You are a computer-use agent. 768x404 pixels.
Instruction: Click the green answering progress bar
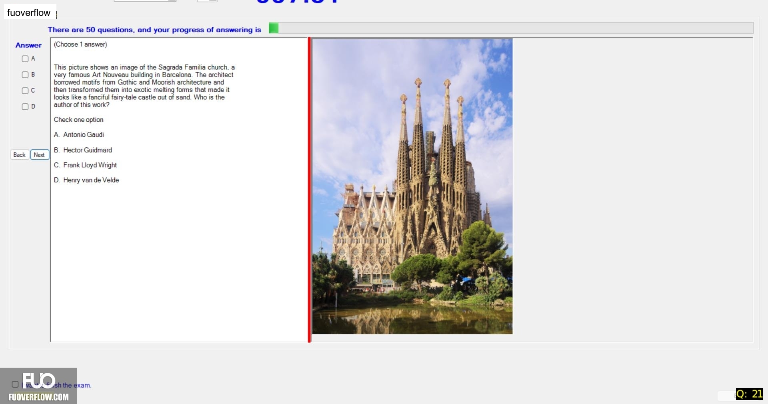tap(511, 28)
